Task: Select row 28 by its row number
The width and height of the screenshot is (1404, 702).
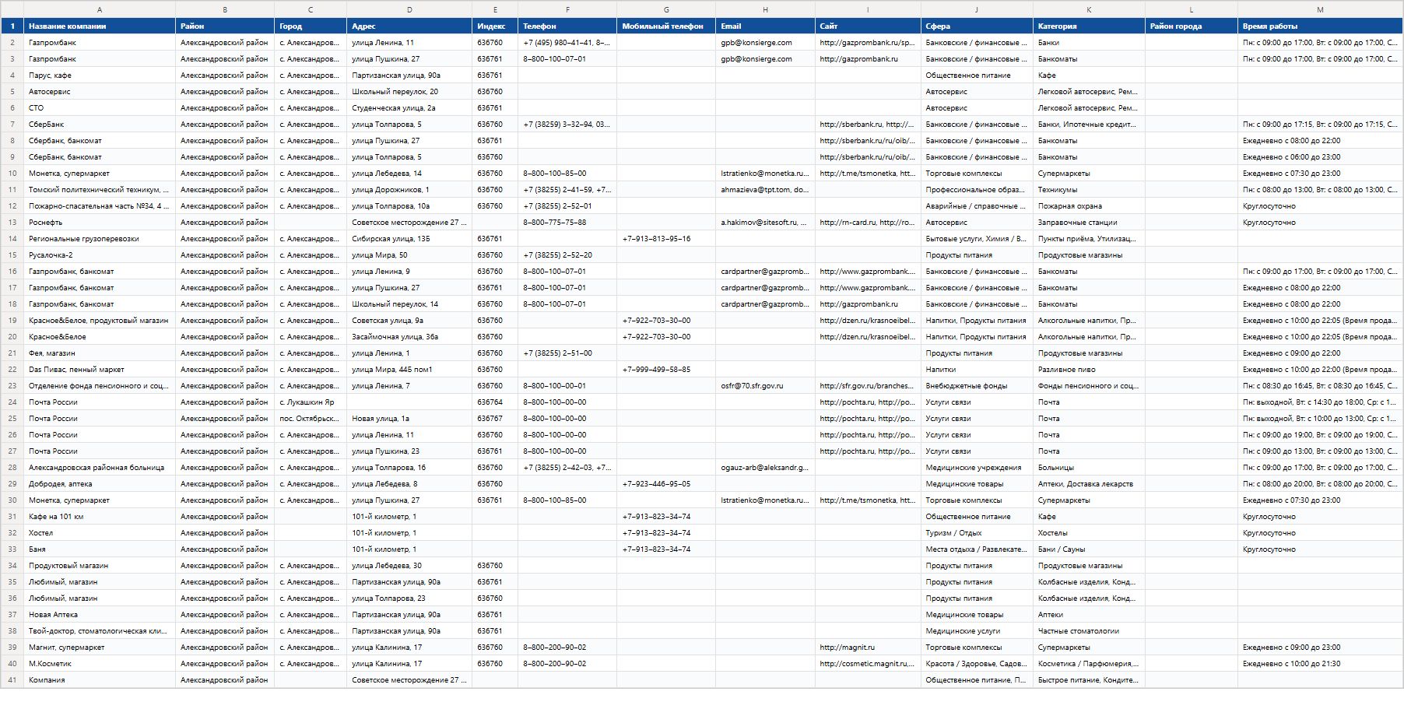Action: pyautogui.click(x=12, y=468)
